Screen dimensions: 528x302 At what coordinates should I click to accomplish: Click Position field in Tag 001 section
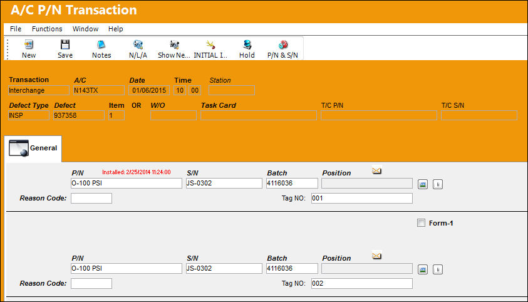click(x=367, y=183)
